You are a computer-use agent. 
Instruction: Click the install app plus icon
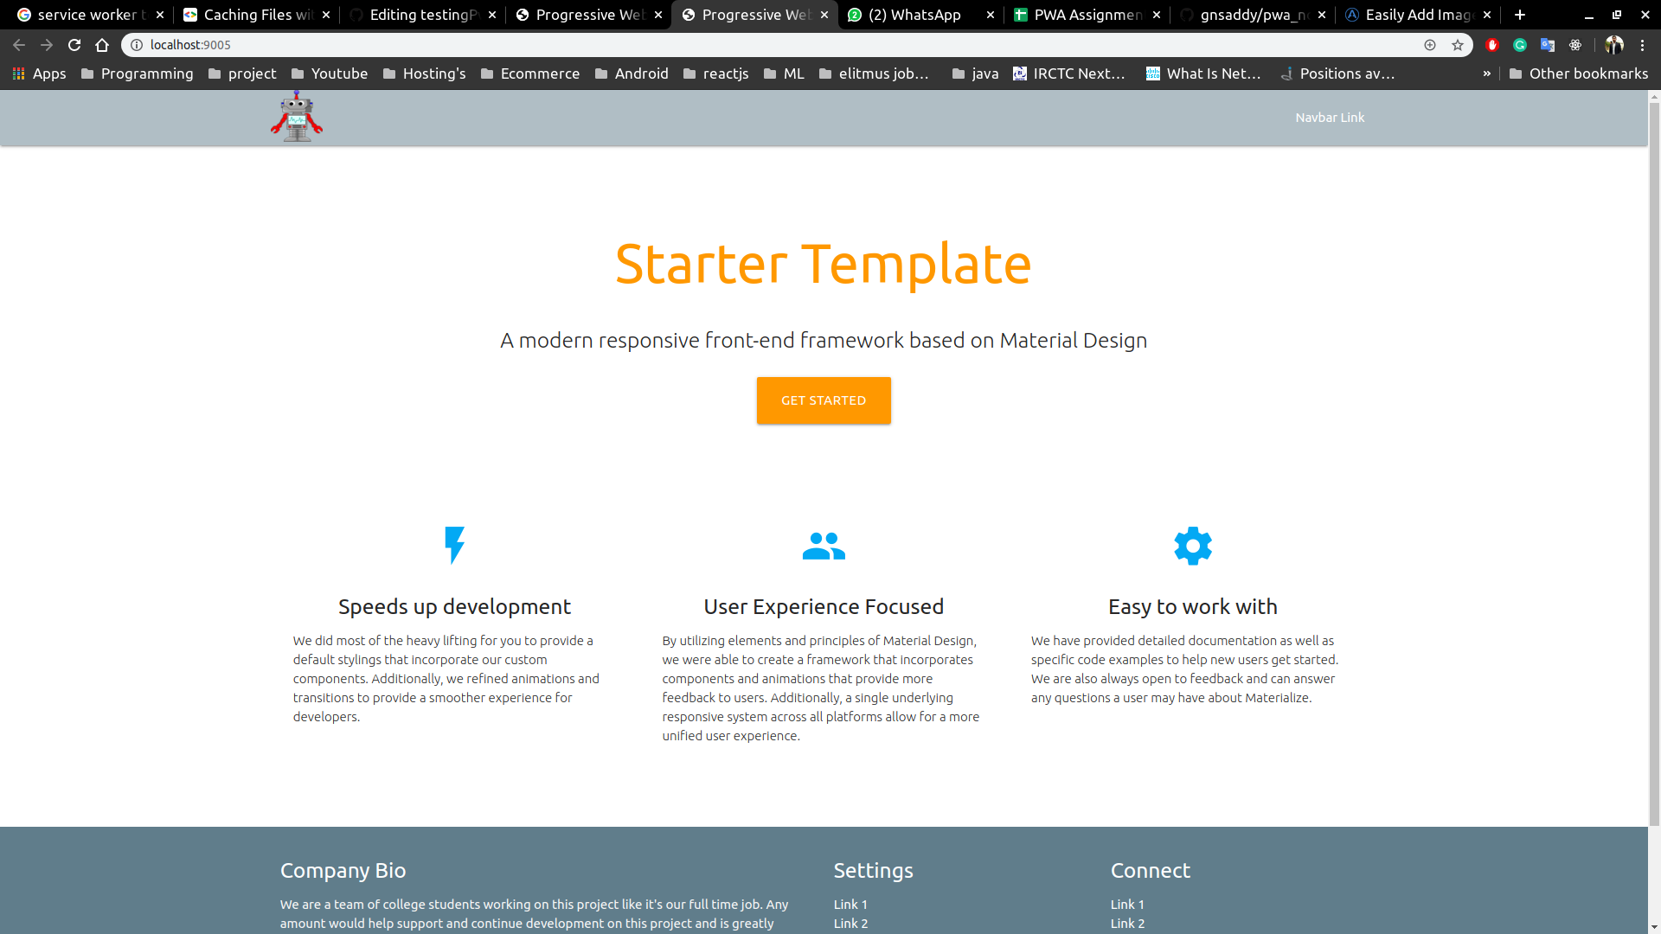pyautogui.click(x=1430, y=45)
